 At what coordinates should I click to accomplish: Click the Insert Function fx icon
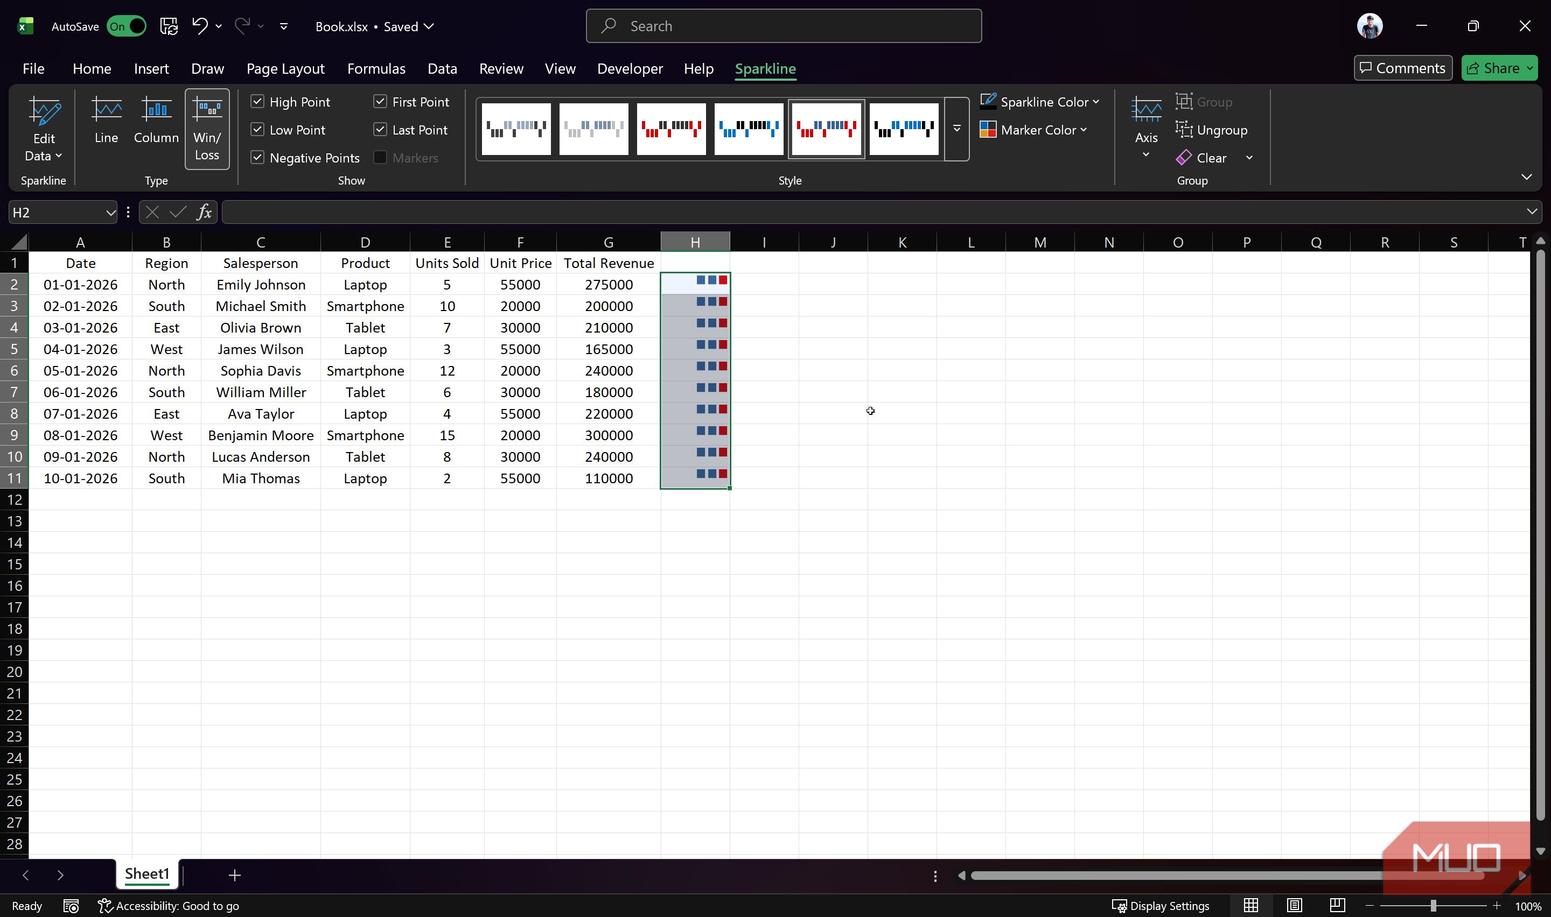[x=205, y=213]
